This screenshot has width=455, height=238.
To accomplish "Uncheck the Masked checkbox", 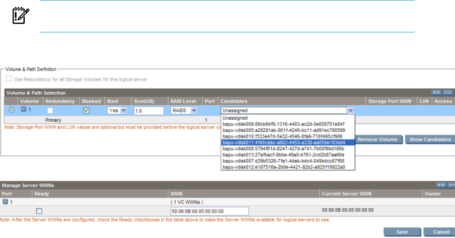I will point(86,111).
